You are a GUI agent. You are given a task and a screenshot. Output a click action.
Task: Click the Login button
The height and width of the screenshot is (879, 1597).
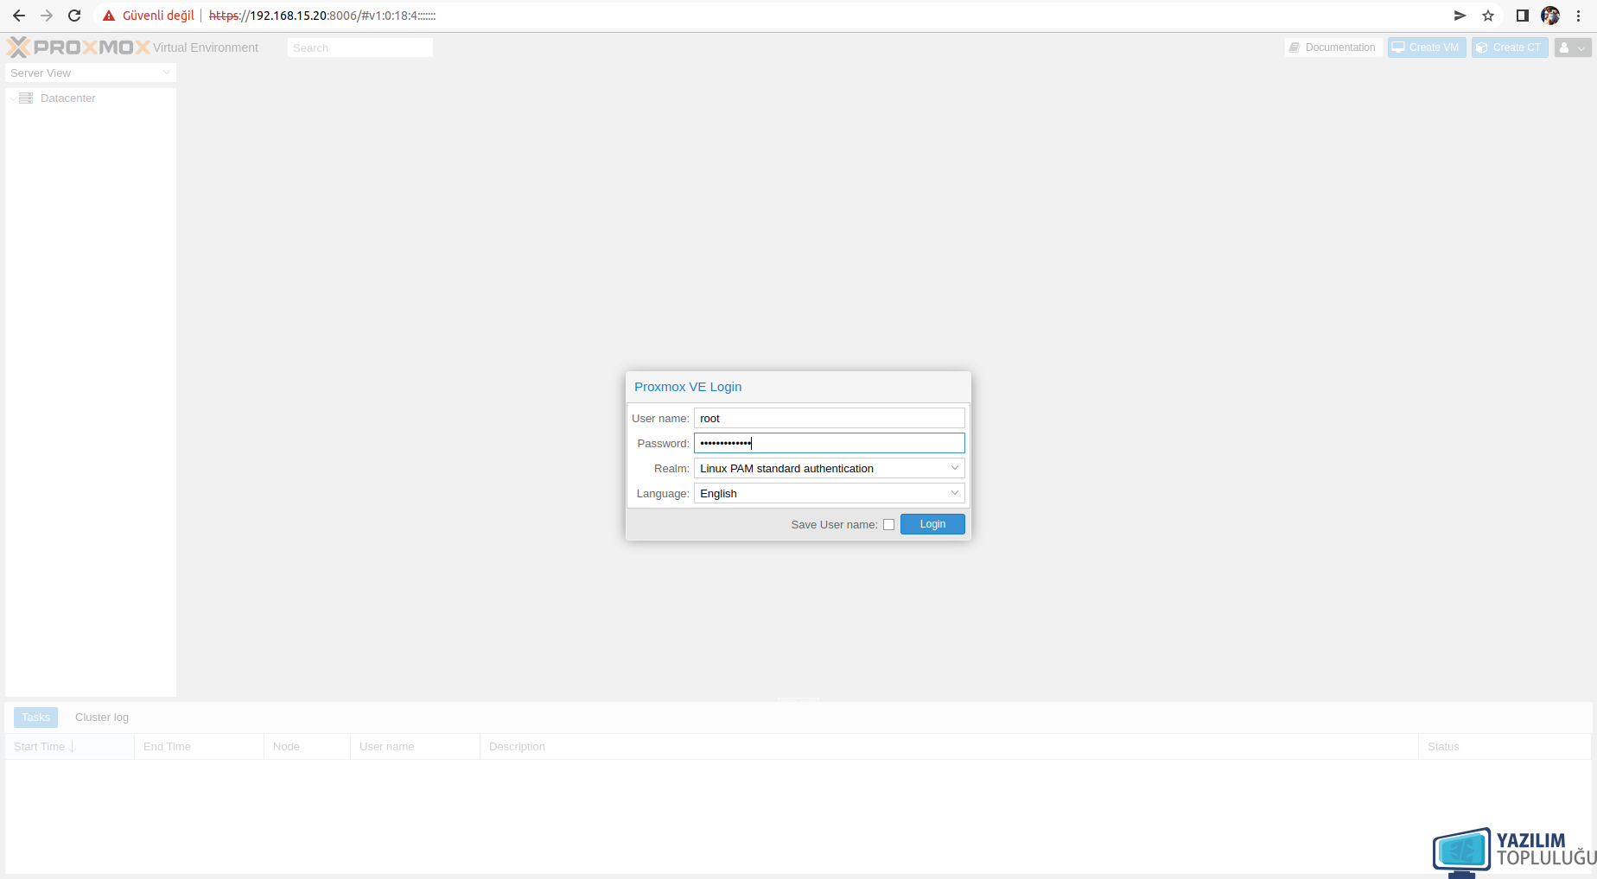[932, 524]
